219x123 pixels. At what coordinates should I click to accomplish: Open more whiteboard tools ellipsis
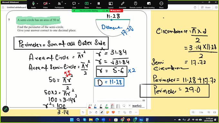(136, 112)
